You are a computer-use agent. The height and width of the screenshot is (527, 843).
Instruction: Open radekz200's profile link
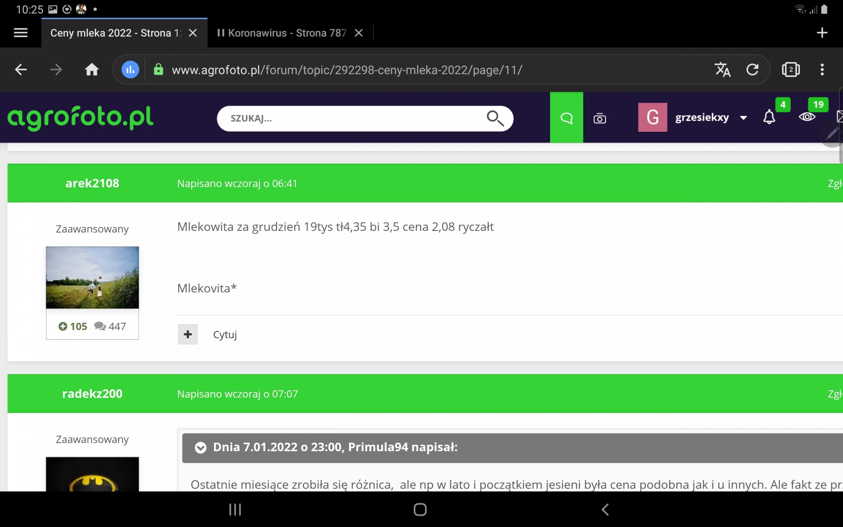[x=92, y=394]
